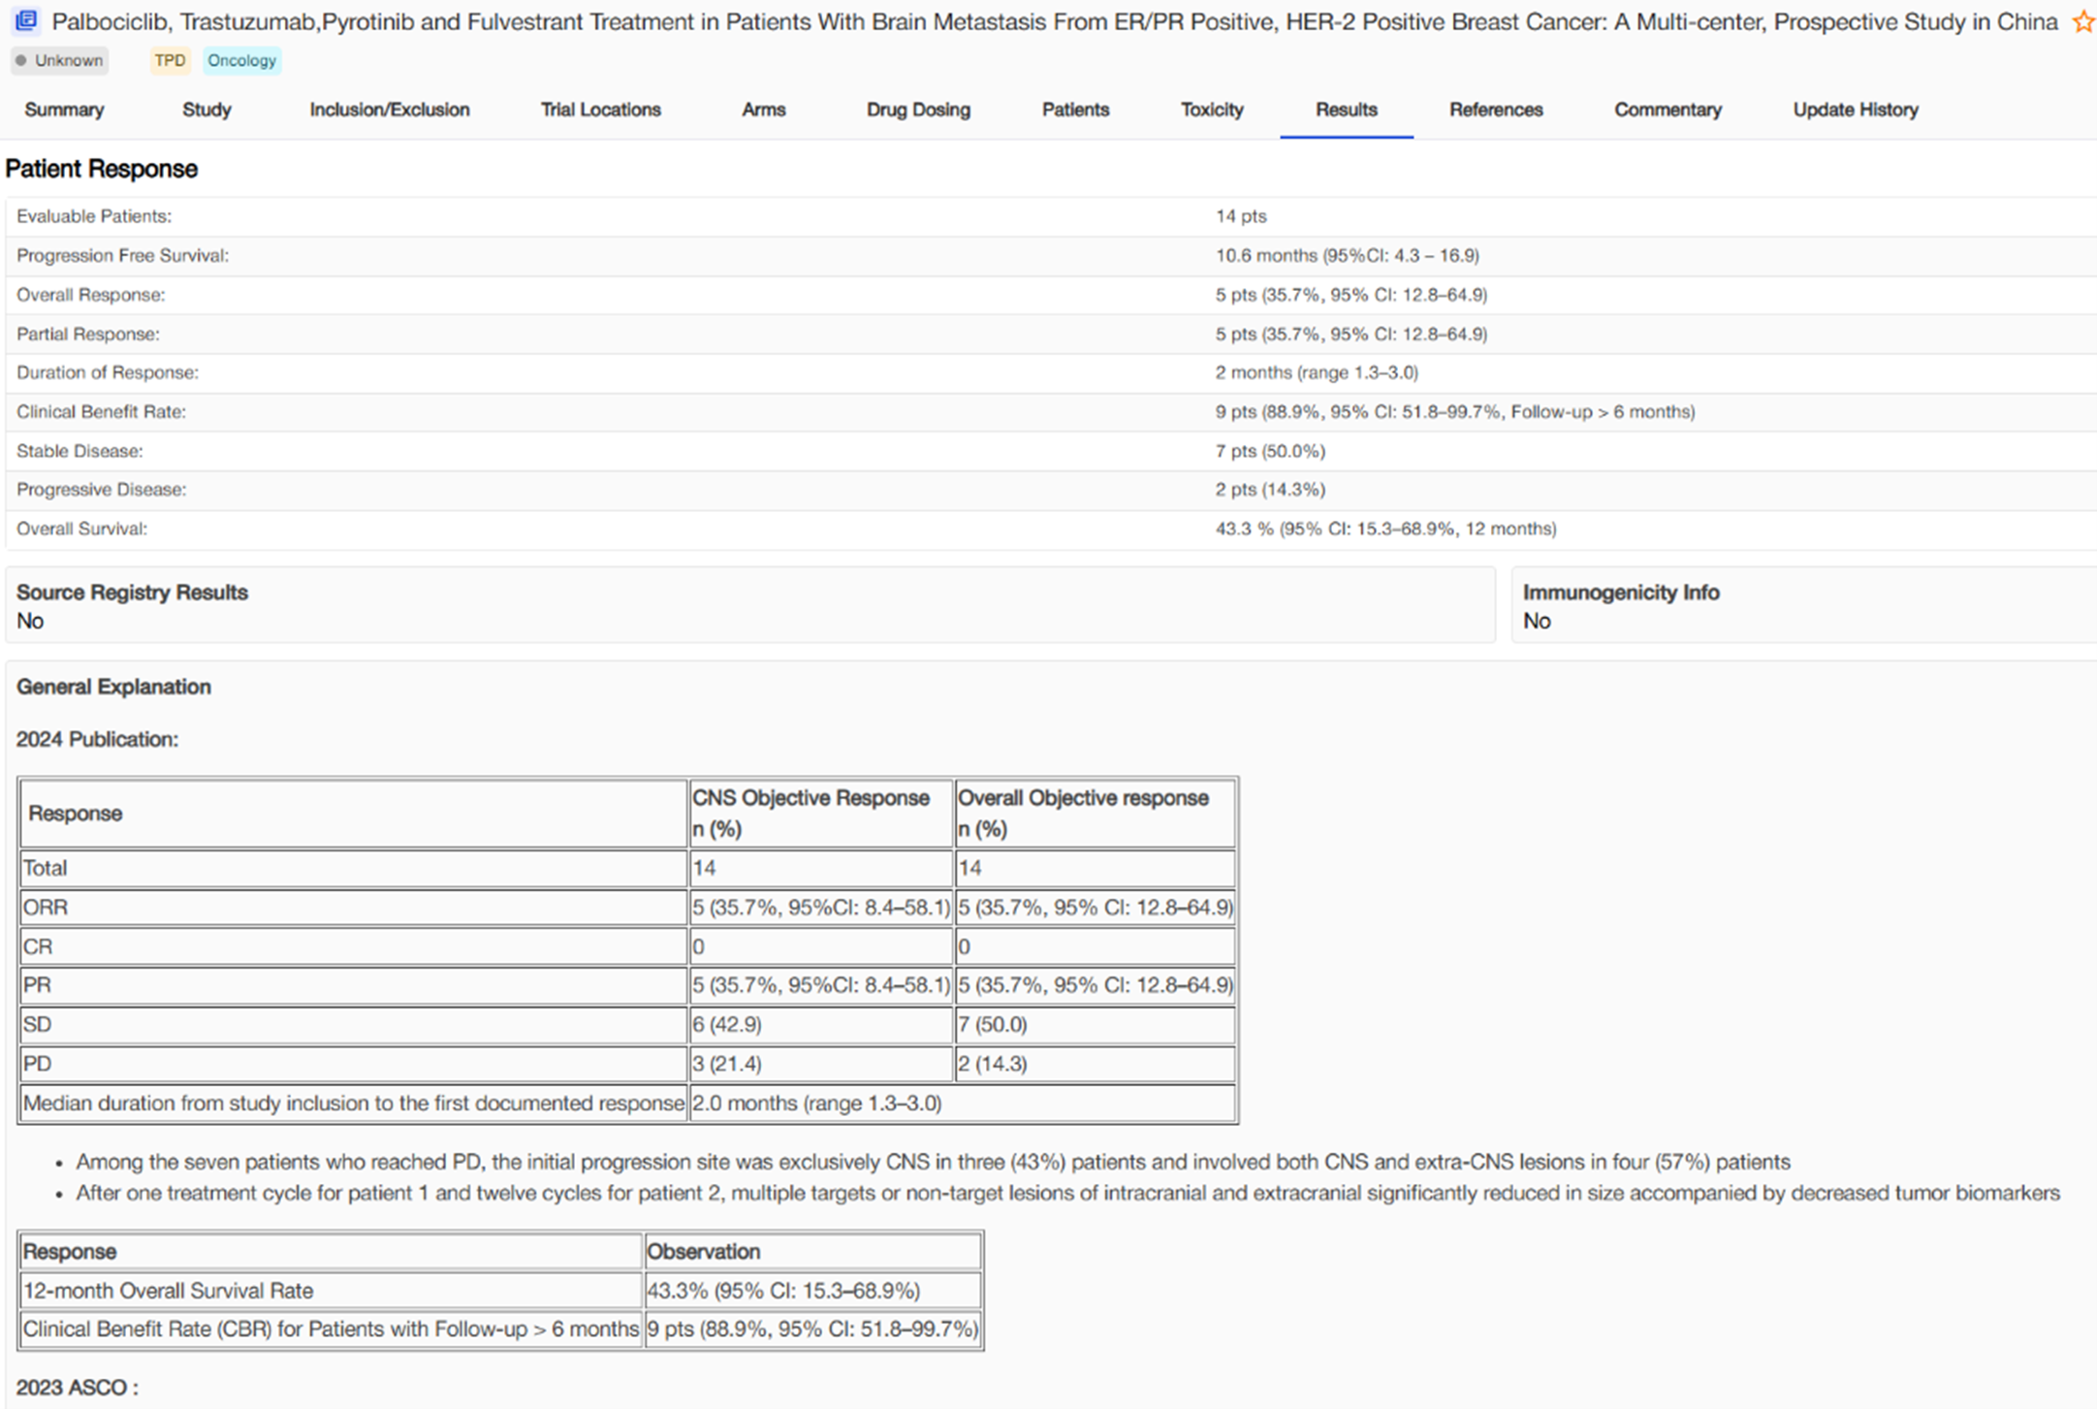
Task: Click the Oncology tag
Action: tap(241, 60)
